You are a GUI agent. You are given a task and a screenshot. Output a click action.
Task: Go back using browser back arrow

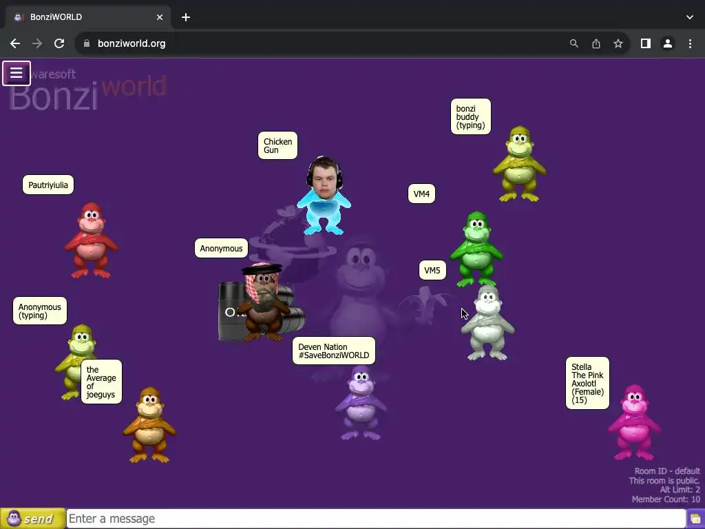click(15, 43)
